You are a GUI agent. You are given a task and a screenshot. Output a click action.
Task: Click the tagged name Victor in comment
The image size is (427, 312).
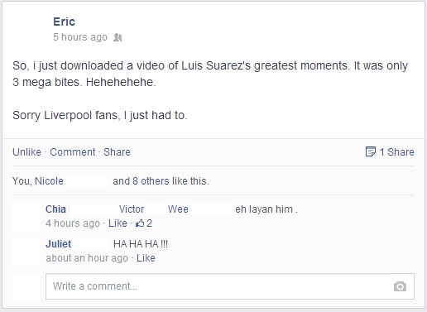pyautogui.click(x=132, y=209)
